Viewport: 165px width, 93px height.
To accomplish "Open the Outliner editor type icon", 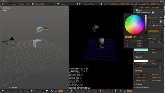I will click(136, 7).
